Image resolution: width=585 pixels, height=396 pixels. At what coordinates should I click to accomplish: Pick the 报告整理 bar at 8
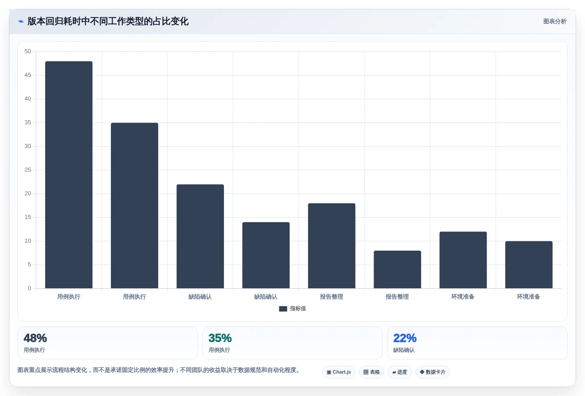tap(397, 270)
